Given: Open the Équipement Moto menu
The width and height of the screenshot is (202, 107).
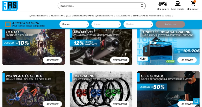Looking at the screenshot, I should pos(104,16).
